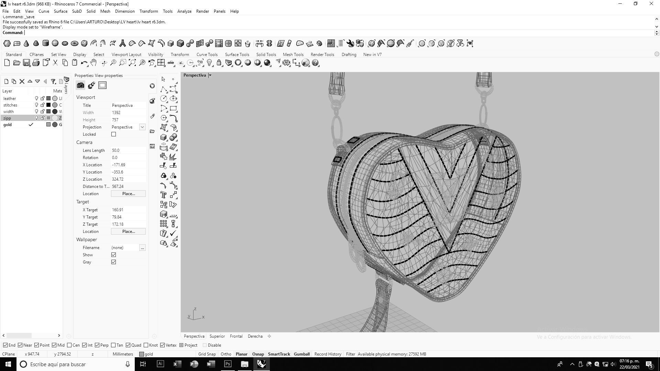Select the Rectangle tool in side toolbar
This screenshot has width=660, height=371.
pyautogui.click(x=173, y=109)
